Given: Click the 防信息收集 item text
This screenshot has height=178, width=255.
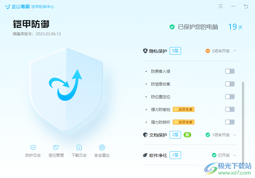Looking at the screenshot, I should point(161,84).
